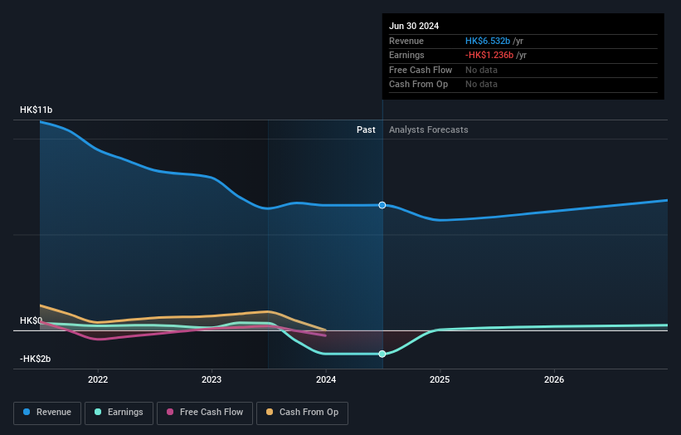Toggle the Cash From Op legend button
Viewport: 681px width, 435px height.
coord(302,413)
